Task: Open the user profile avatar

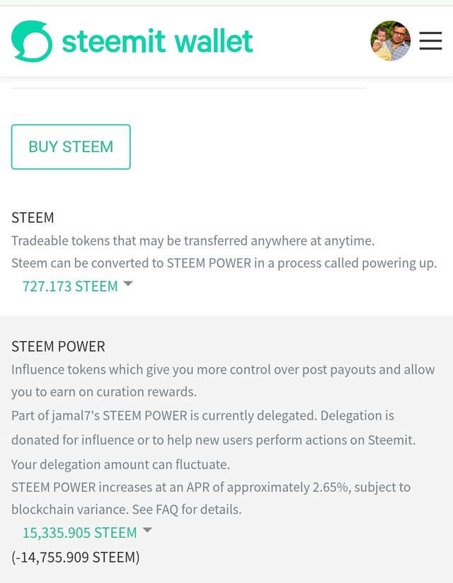Action: 391,41
